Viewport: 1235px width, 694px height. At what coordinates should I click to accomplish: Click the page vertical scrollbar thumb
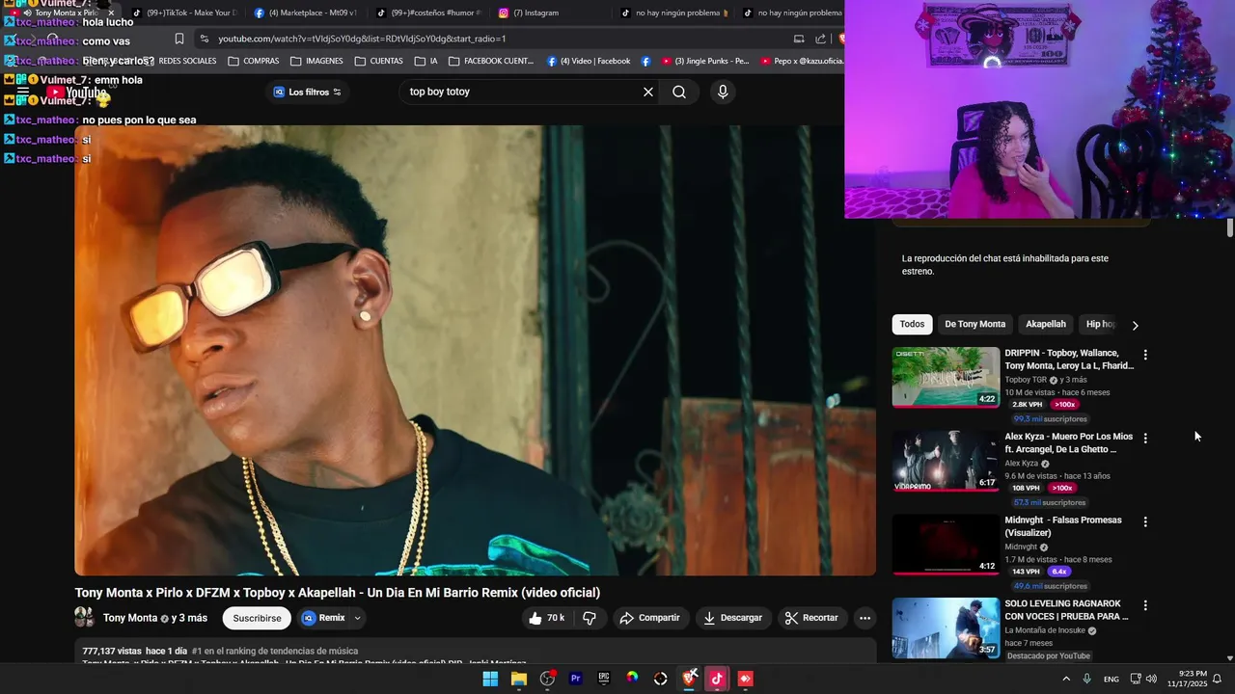click(x=1230, y=228)
